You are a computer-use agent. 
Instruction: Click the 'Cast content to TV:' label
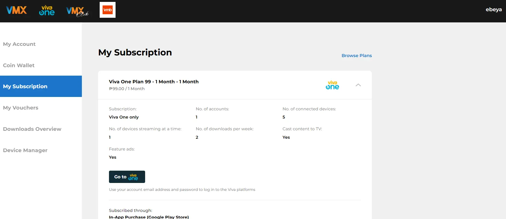(302, 129)
